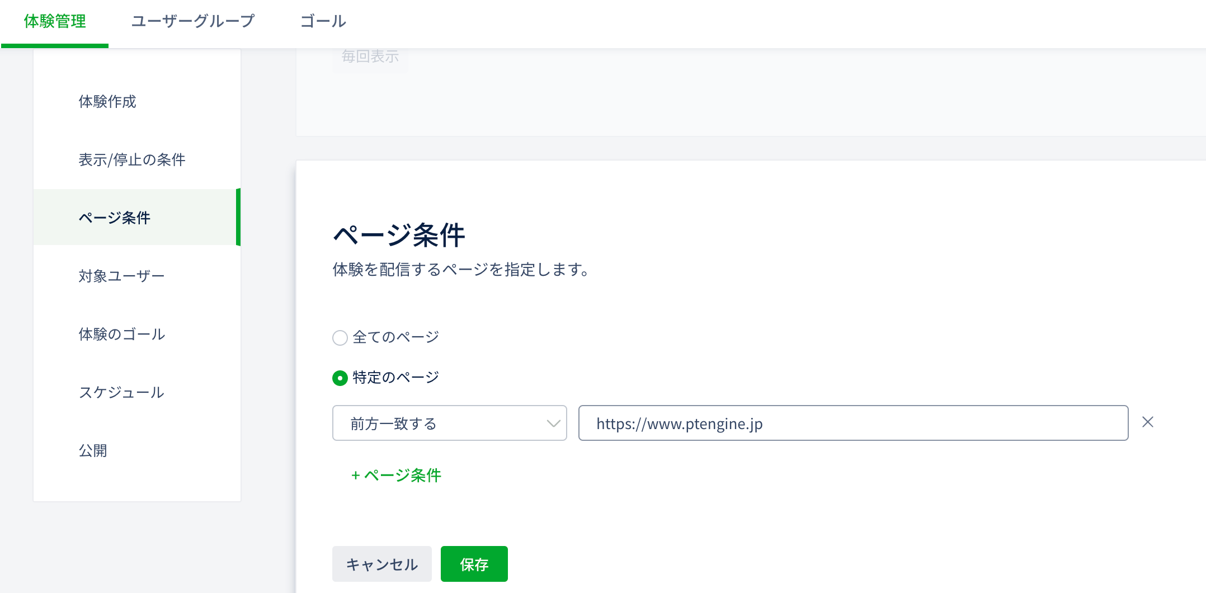The width and height of the screenshot is (1206, 593).
Task: Navigate to 表示/停止の条件 section
Action: (x=132, y=160)
